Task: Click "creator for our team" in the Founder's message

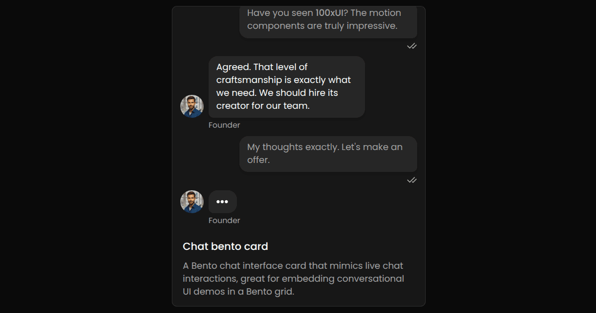Action: click(x=263, y=106)
